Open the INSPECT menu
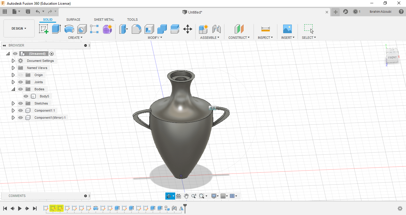The image size is (406, 215). (x=265, y=38)
